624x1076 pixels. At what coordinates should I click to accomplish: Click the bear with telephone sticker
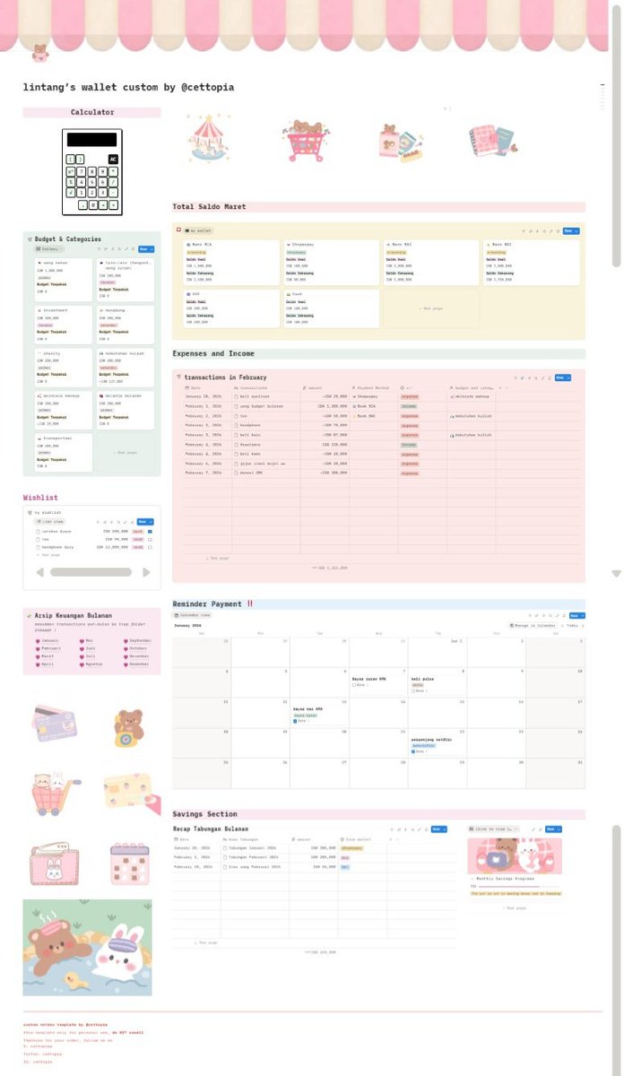click(x=129, y=727)
